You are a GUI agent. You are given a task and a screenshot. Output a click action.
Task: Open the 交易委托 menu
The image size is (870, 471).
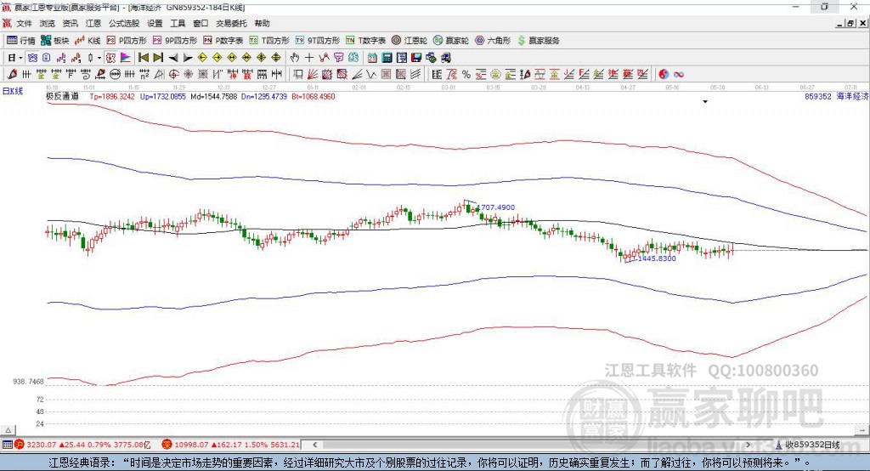[x=231, y=23]
